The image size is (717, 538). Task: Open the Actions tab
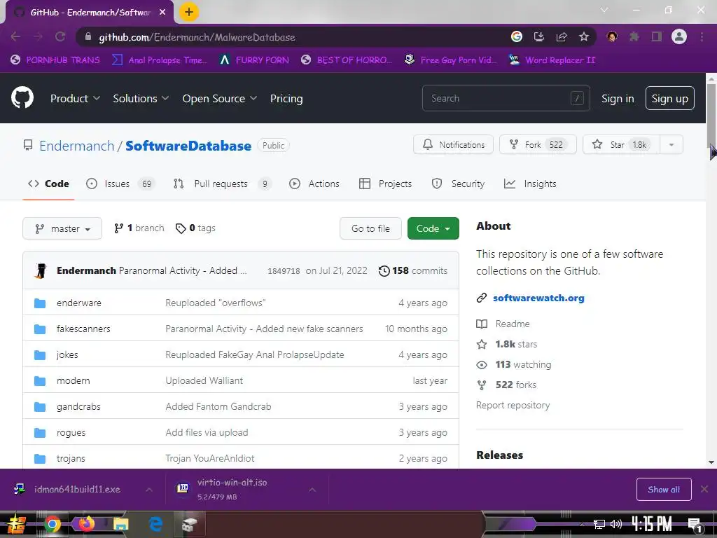[314, 184]
